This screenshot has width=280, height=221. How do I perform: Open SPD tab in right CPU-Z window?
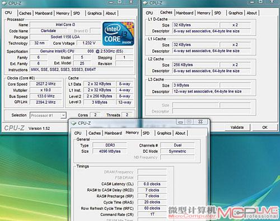click(217, 13)
